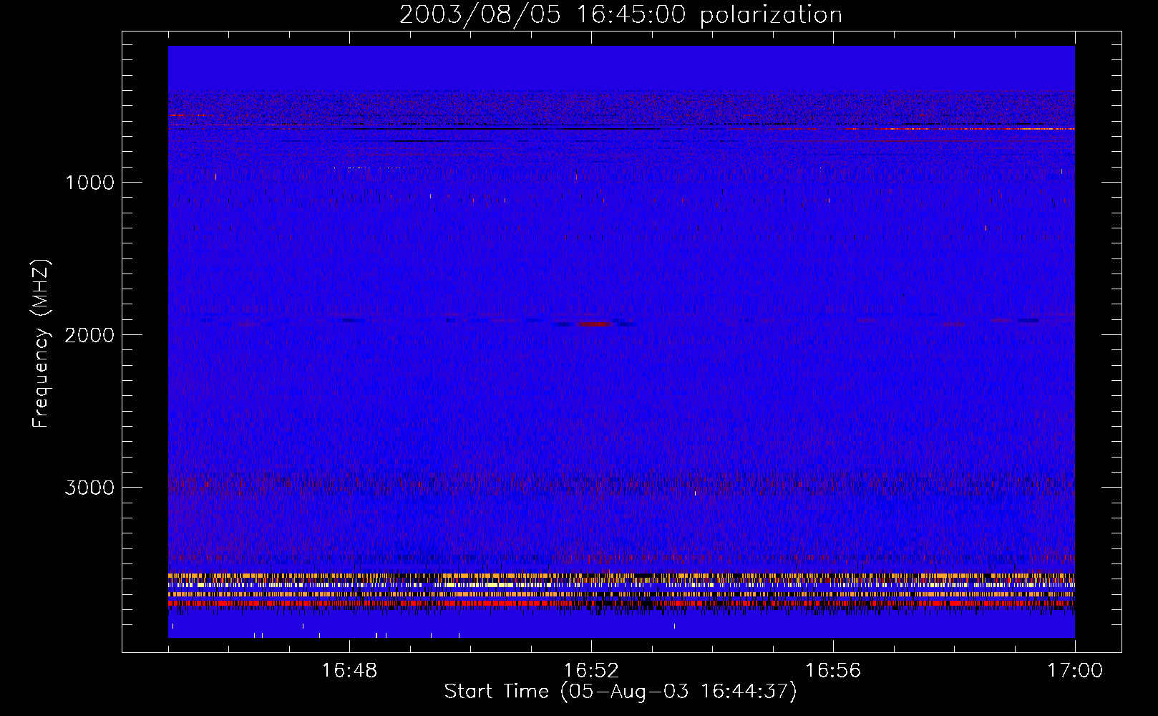Click the '17:00' time tick label

coord(1075,671)
